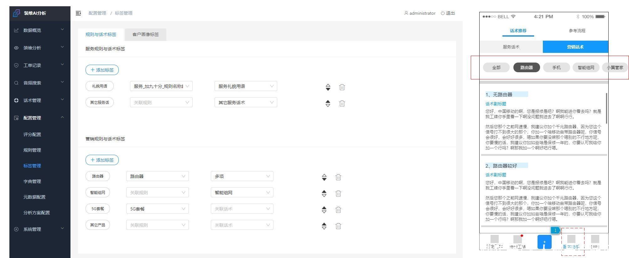This screenshot has width=629, height=258.
Task: Open 字典管理 submenu item
Action: (32, 181)
